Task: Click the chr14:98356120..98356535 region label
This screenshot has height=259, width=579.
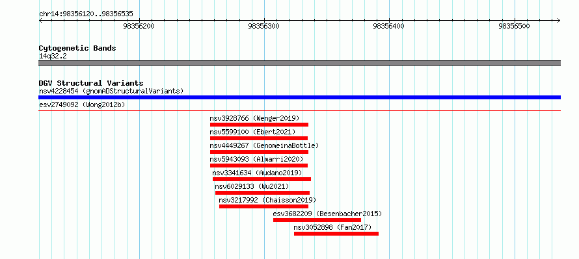Action: (x=86, y=14)
